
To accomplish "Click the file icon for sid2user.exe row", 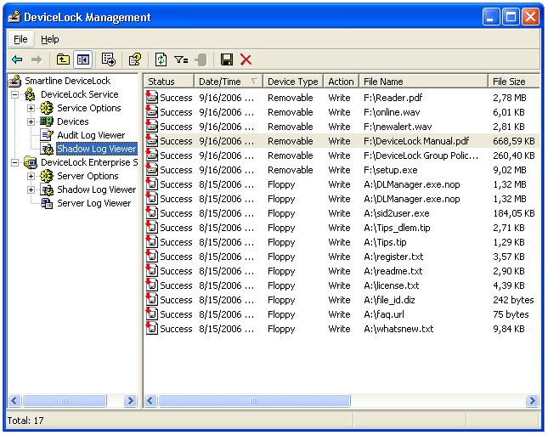I will [152, 213].
